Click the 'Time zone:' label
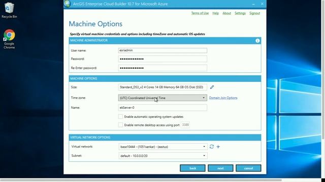The height and width of the screenshot is (182, 325). click(x=78, y=98)
